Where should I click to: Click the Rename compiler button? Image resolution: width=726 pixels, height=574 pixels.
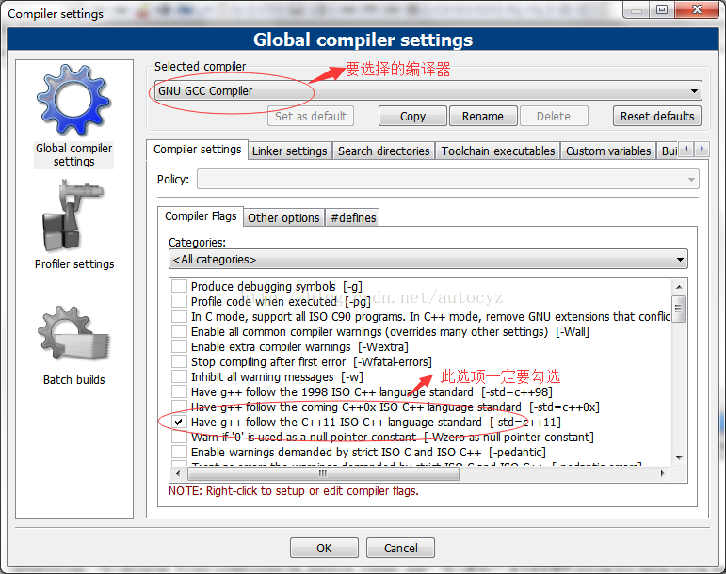point(483,116)
